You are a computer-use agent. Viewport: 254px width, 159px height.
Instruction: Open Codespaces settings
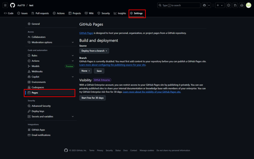[51, 87]
